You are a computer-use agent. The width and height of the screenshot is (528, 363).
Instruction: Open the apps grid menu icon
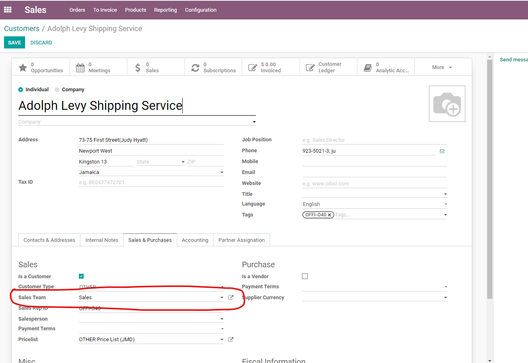[x=8, y=10]
